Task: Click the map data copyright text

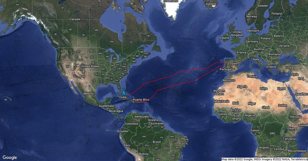Action: tap(264, 159)
